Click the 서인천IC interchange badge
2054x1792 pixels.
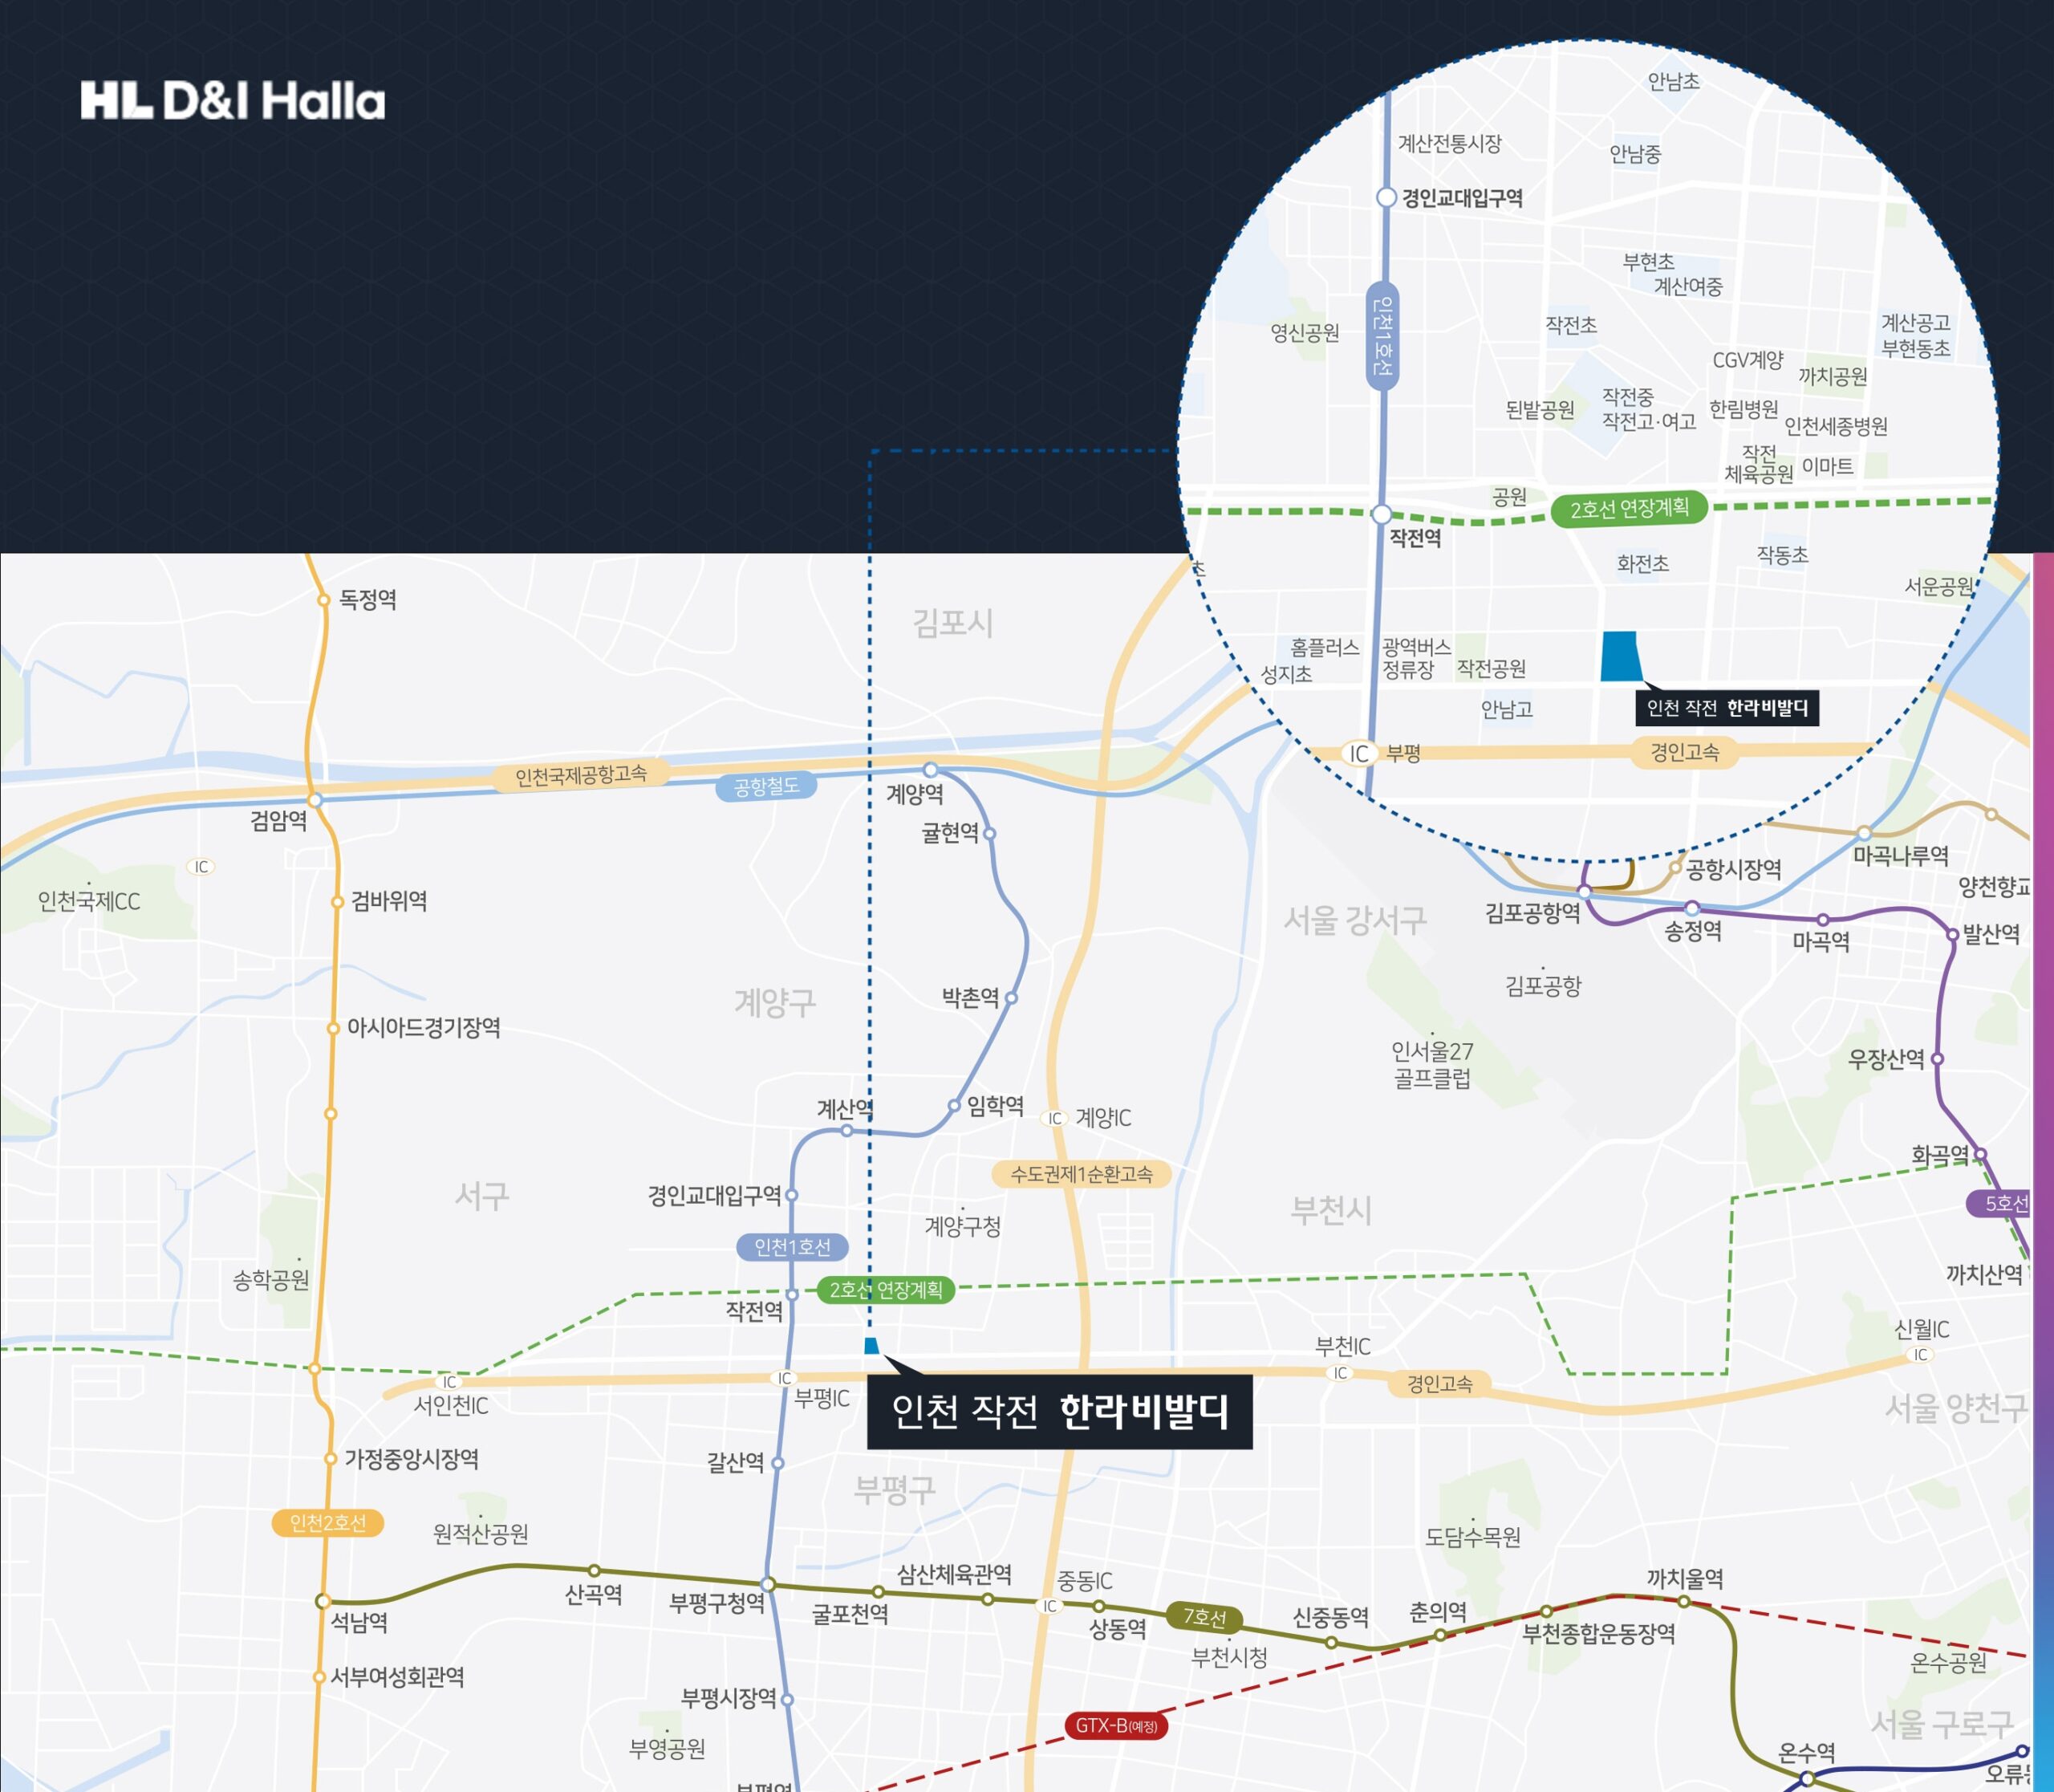449,1382
